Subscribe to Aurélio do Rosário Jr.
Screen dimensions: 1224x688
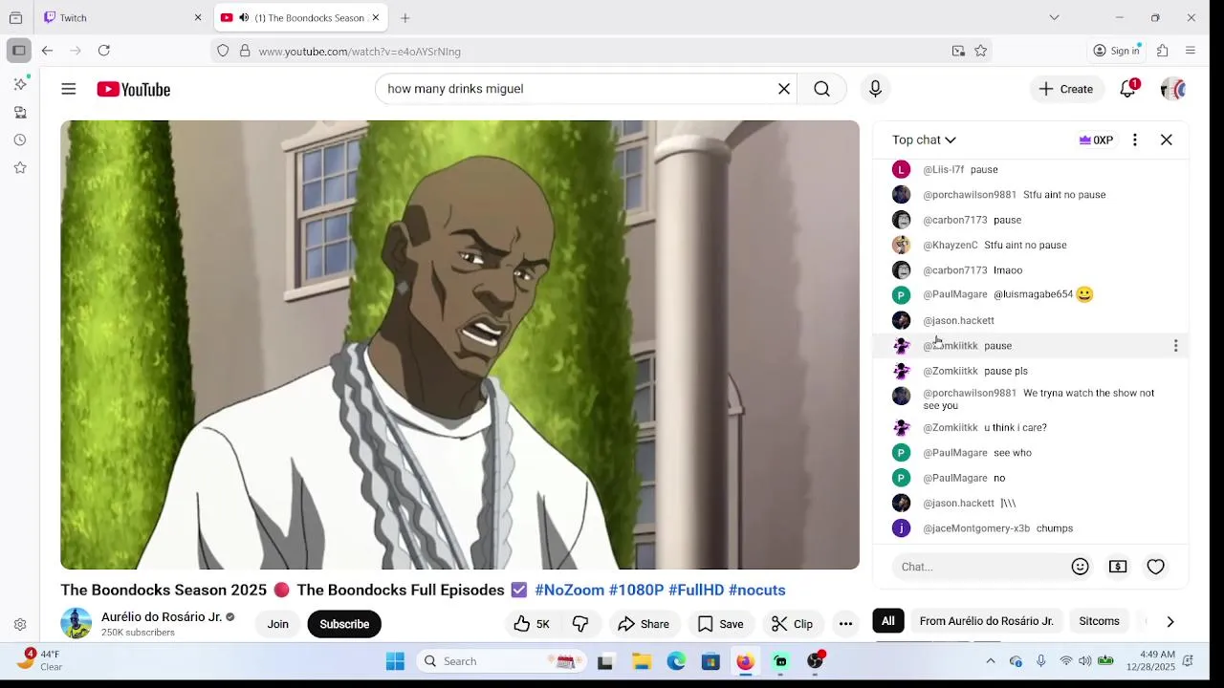pyautogui.click(x=344, y=624)
